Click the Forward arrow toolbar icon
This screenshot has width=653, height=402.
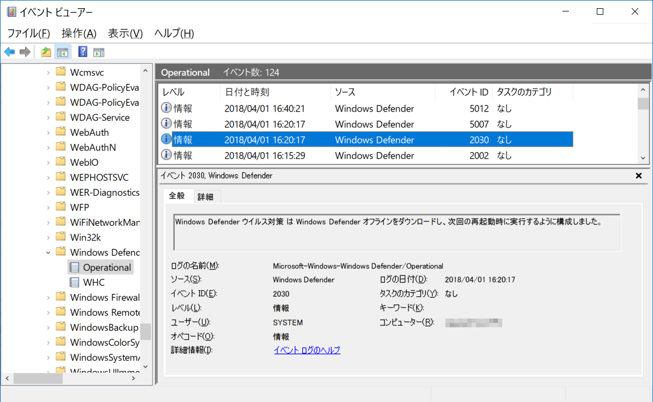tap(25, 52)
